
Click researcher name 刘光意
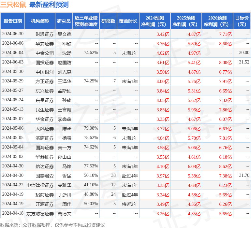tap(64, 72)
